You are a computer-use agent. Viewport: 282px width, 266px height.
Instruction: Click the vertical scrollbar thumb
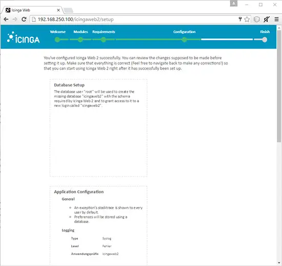coord(279,86)
